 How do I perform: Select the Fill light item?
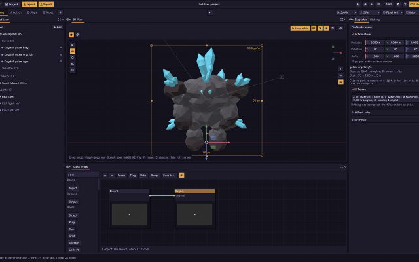pyautogui.click(x=10, y=103)
